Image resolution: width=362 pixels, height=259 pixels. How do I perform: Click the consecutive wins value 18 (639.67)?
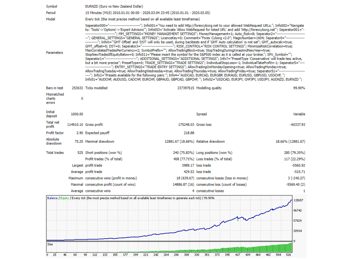click(185, 178)
